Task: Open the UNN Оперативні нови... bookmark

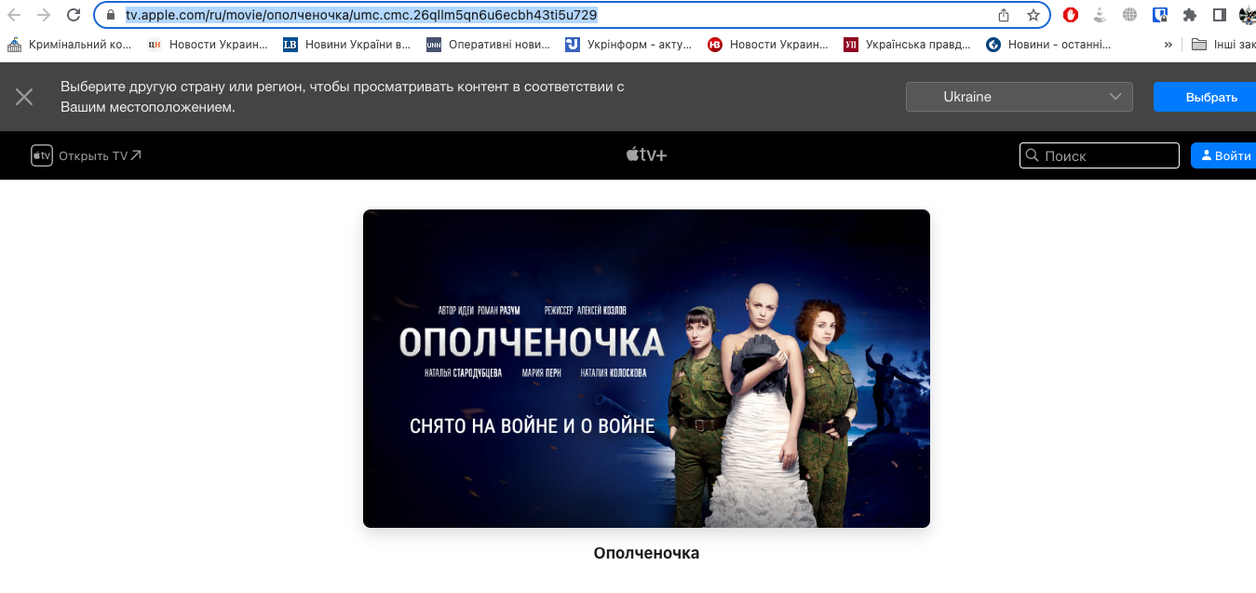Action: (488, 44)
